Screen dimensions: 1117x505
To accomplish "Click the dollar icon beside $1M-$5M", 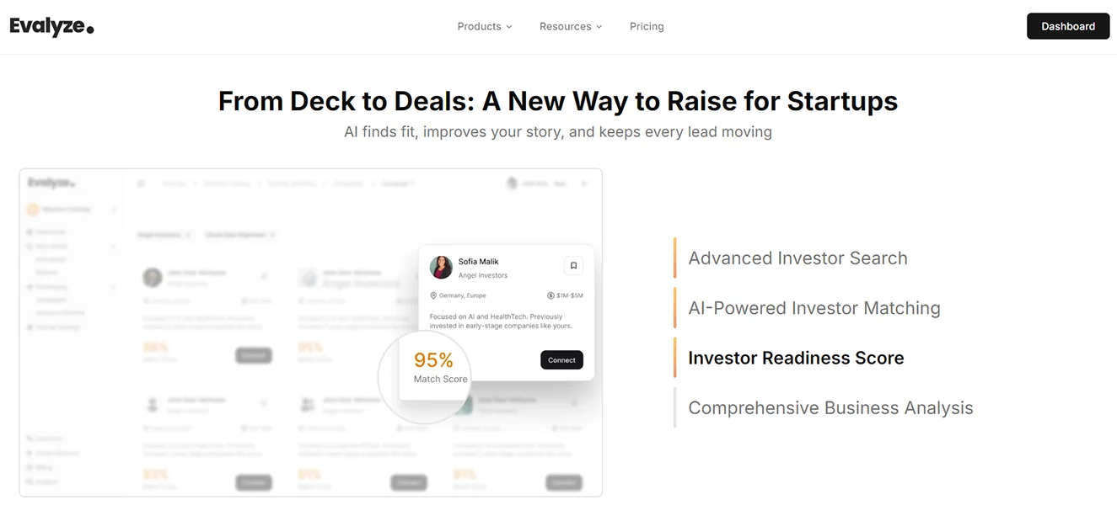I will tap(550, 295).
